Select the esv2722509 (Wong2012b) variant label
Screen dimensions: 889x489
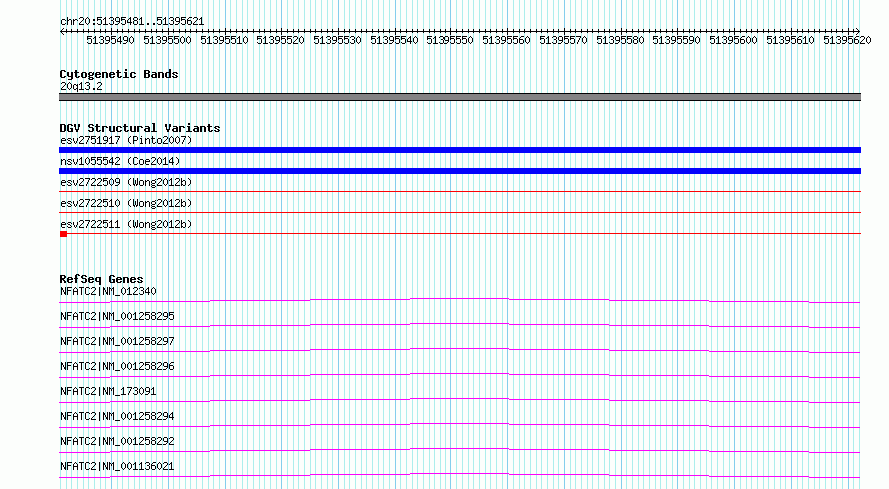coord(126,182)
